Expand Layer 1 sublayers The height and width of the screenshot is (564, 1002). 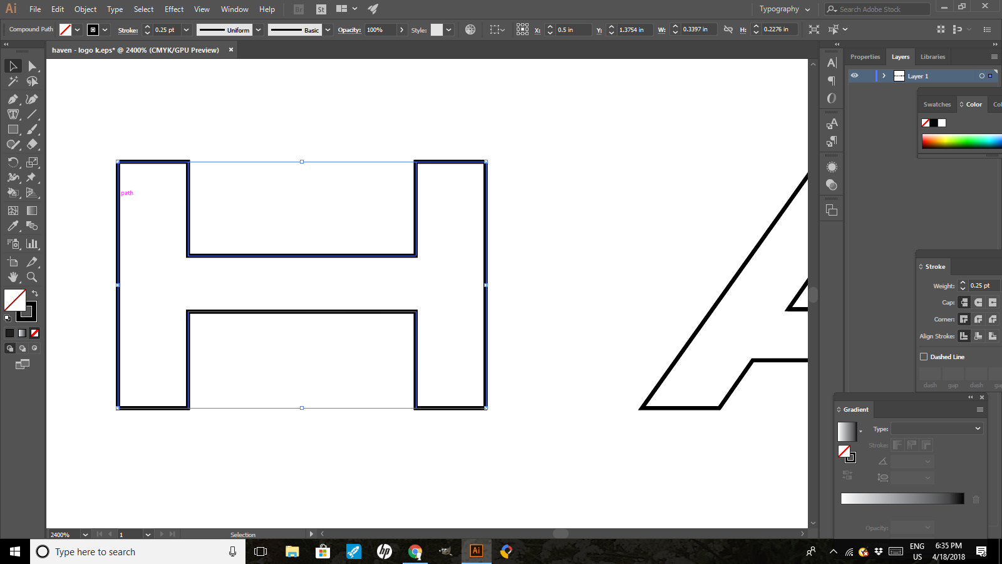(884, 76)
